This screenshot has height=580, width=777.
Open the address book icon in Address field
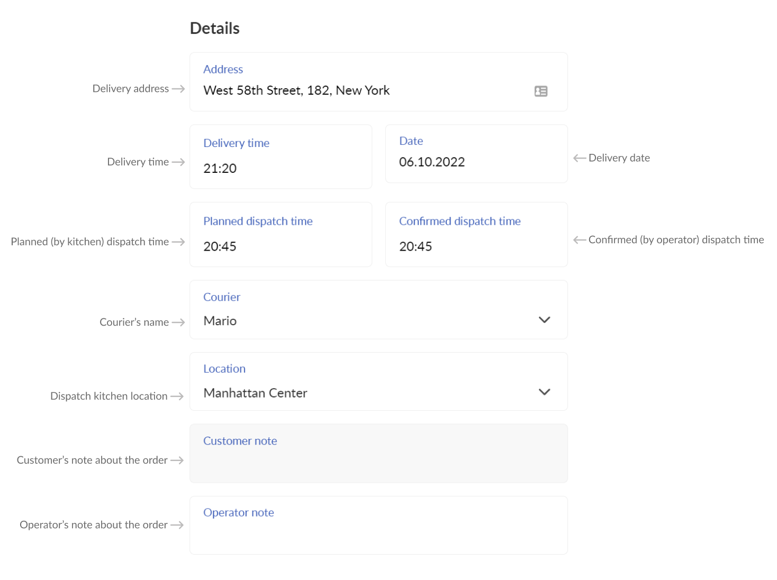(x=540, y=91)
